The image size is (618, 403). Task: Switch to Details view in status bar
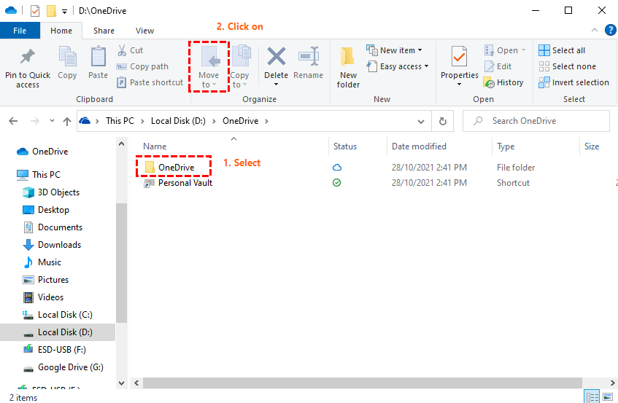pyautogui.click(x=592, y=396)
